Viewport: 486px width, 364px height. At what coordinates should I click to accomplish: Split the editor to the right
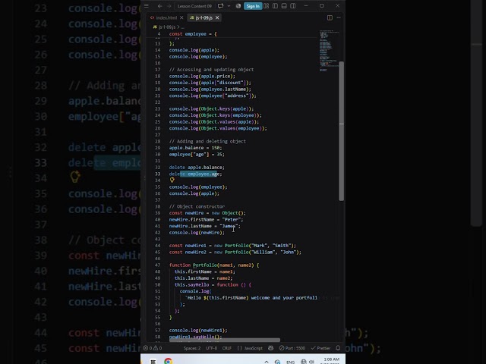click(330, 17)
